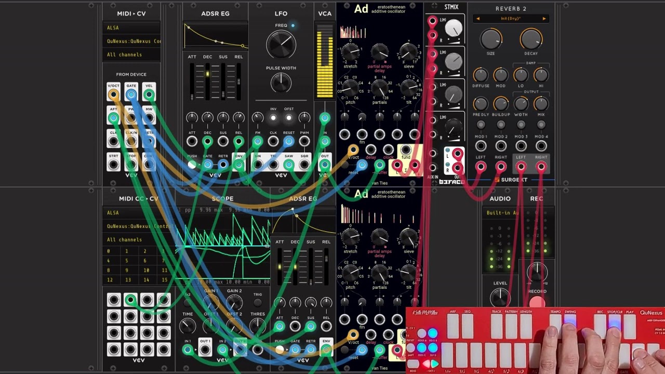Click top ADSR EG REL slider
665x374 pixels.
point(238,82)
